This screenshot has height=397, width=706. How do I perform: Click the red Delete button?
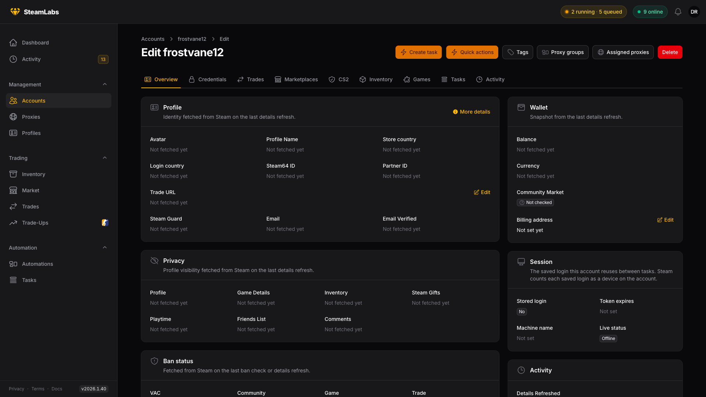coord(670,52)
